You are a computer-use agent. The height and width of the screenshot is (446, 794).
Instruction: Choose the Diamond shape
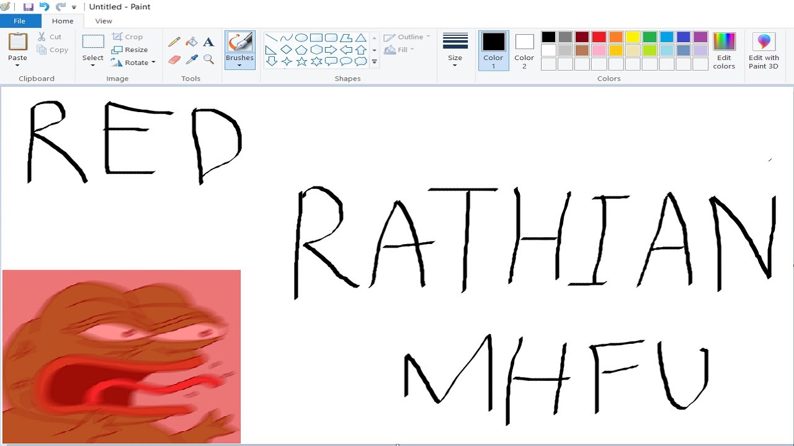point(287,50)
